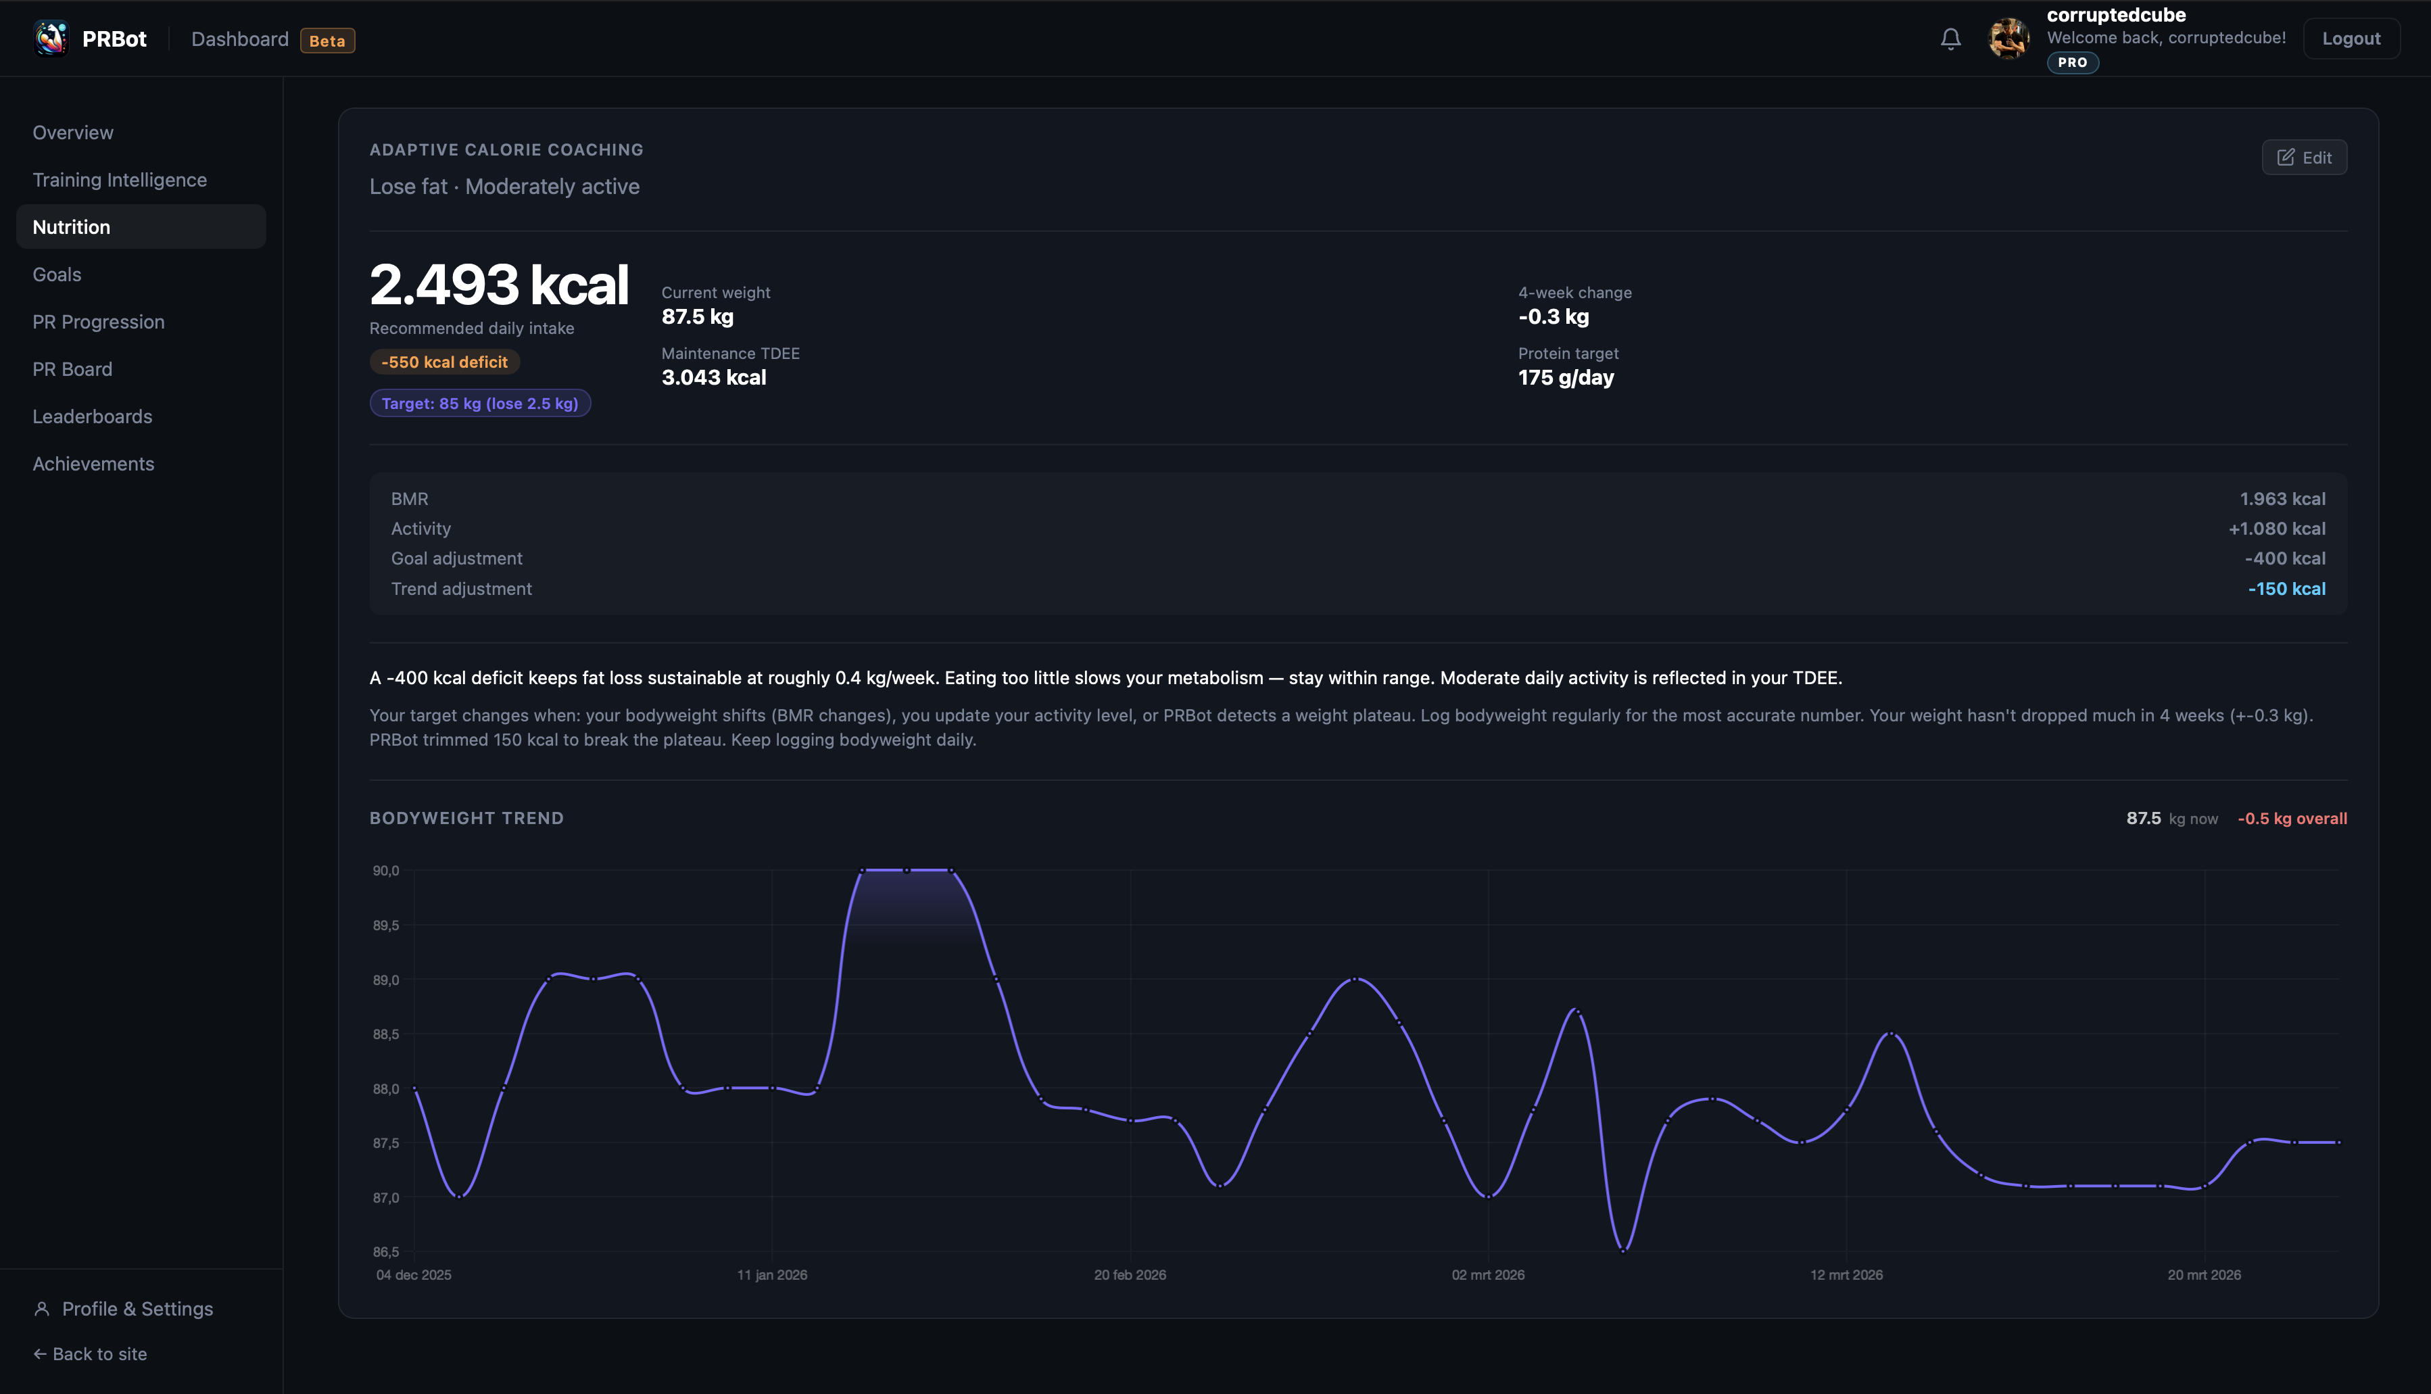Click the Beta badge beside Dashboard
This screenshot has height=1394, width=2431.
327,40
